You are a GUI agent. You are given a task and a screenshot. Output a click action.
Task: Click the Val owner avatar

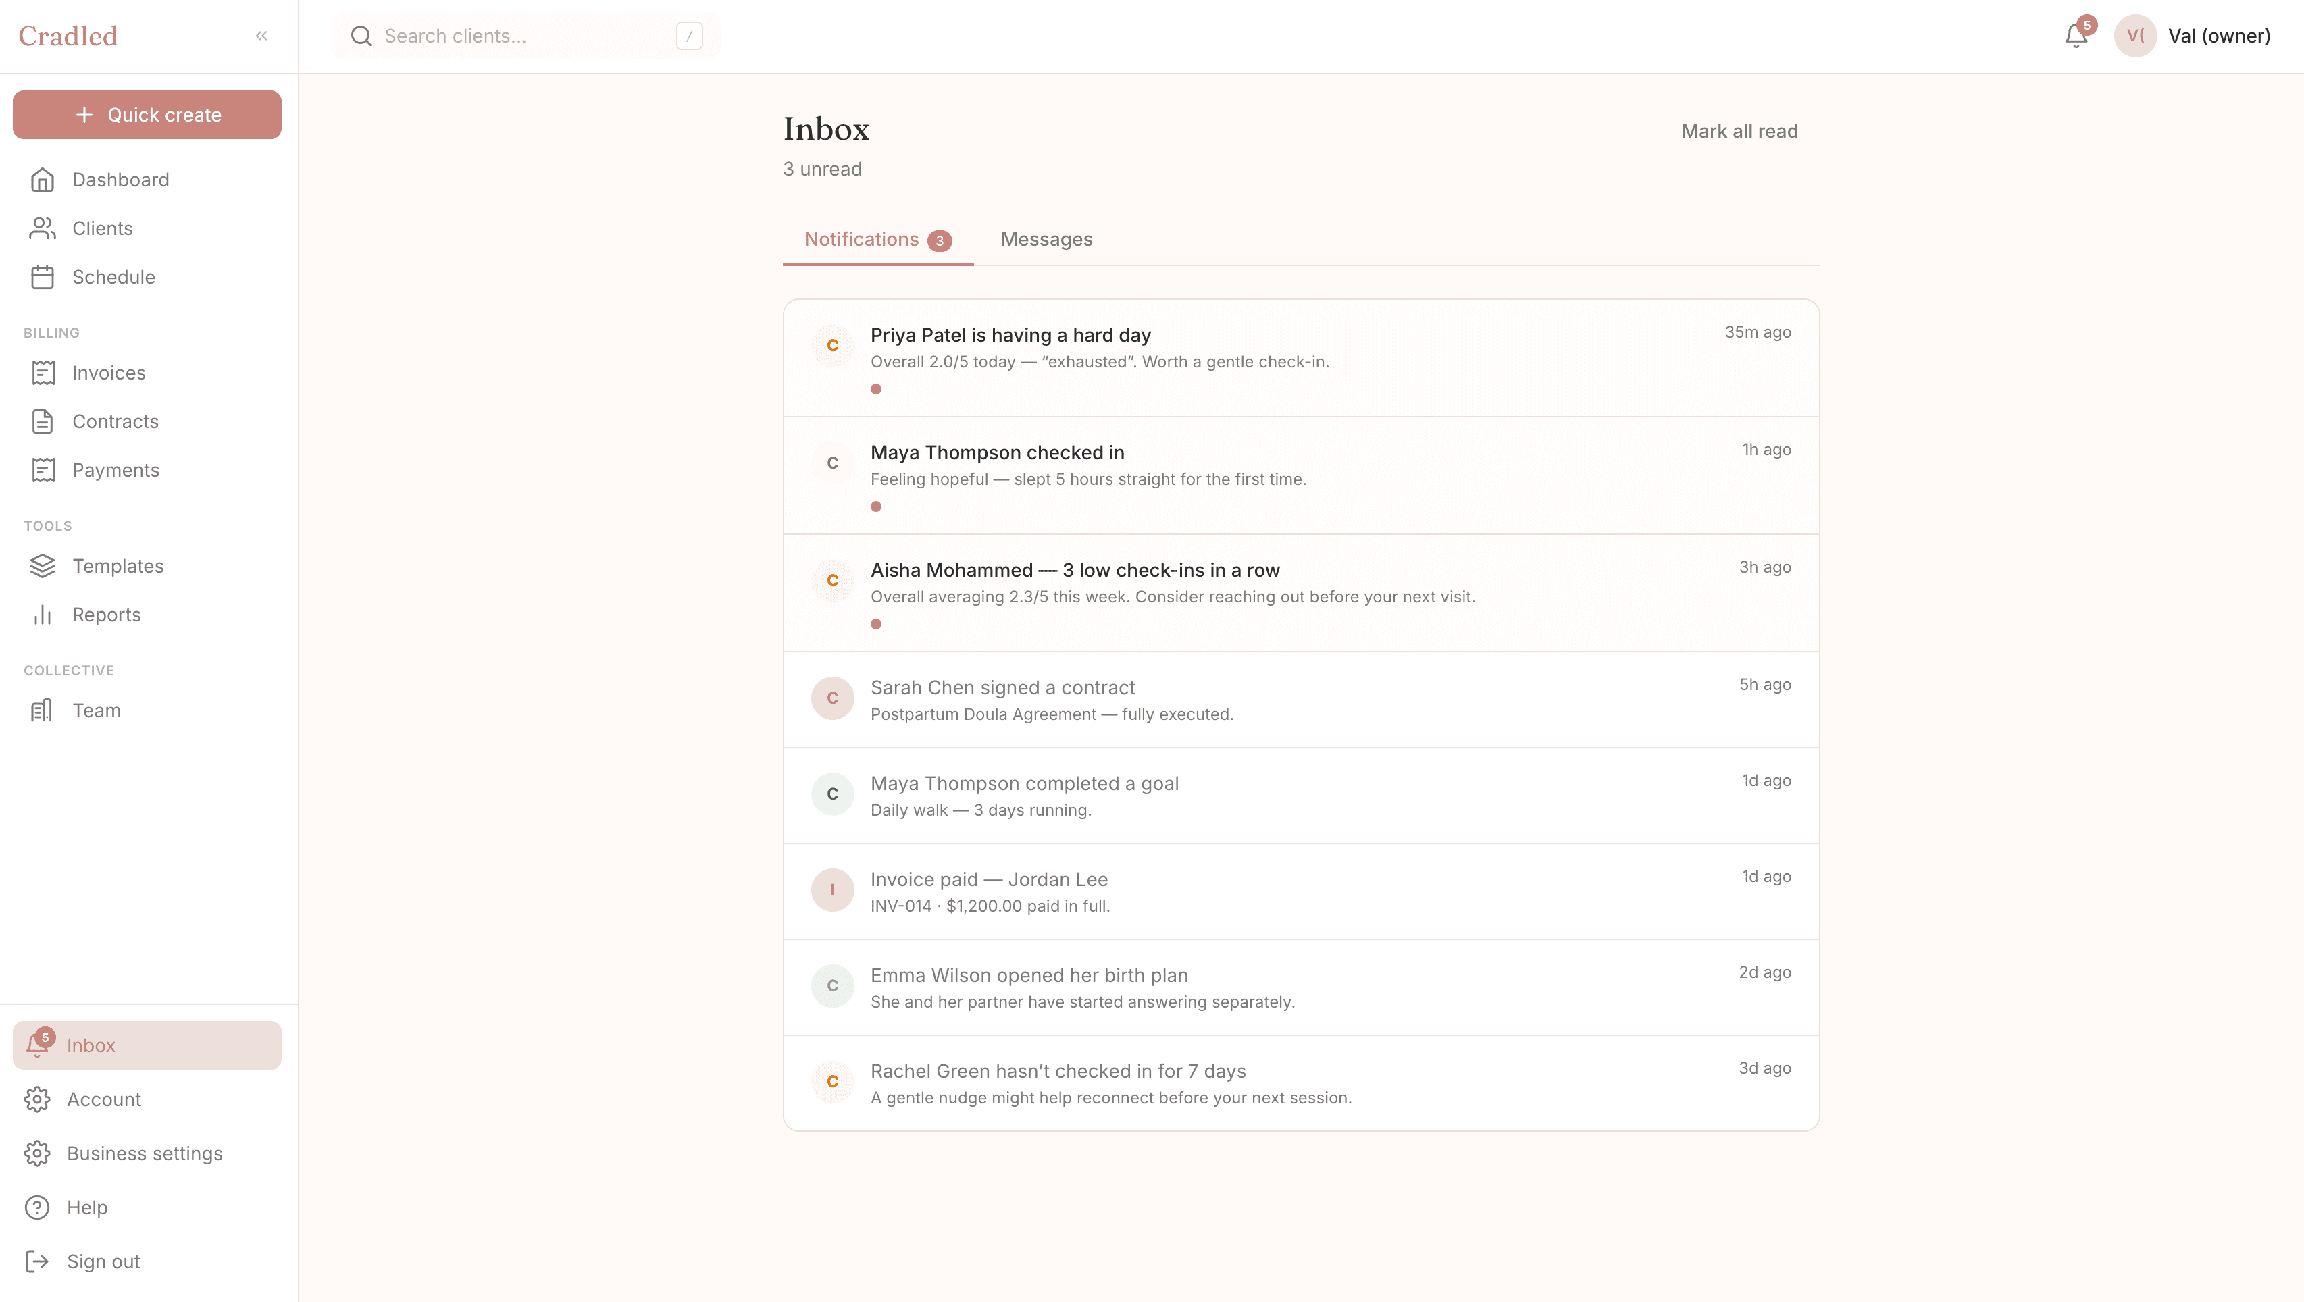2135,36
